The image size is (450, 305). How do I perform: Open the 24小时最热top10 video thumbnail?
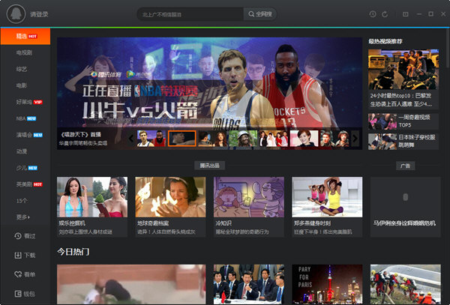click(x=403, y=70)
